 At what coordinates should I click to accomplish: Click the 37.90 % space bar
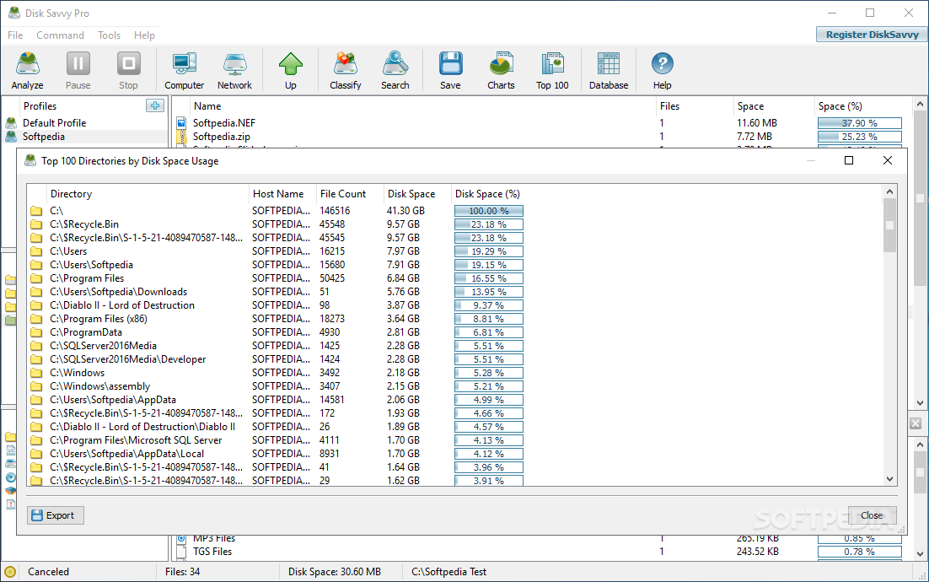pyautogui.click(x=860, y=123)
